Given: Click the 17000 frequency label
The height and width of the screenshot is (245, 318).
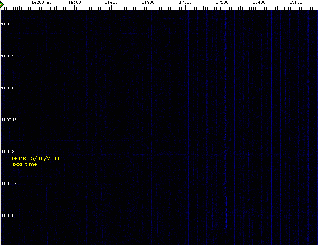Looking at the screenshot, I should coord(185,3).
